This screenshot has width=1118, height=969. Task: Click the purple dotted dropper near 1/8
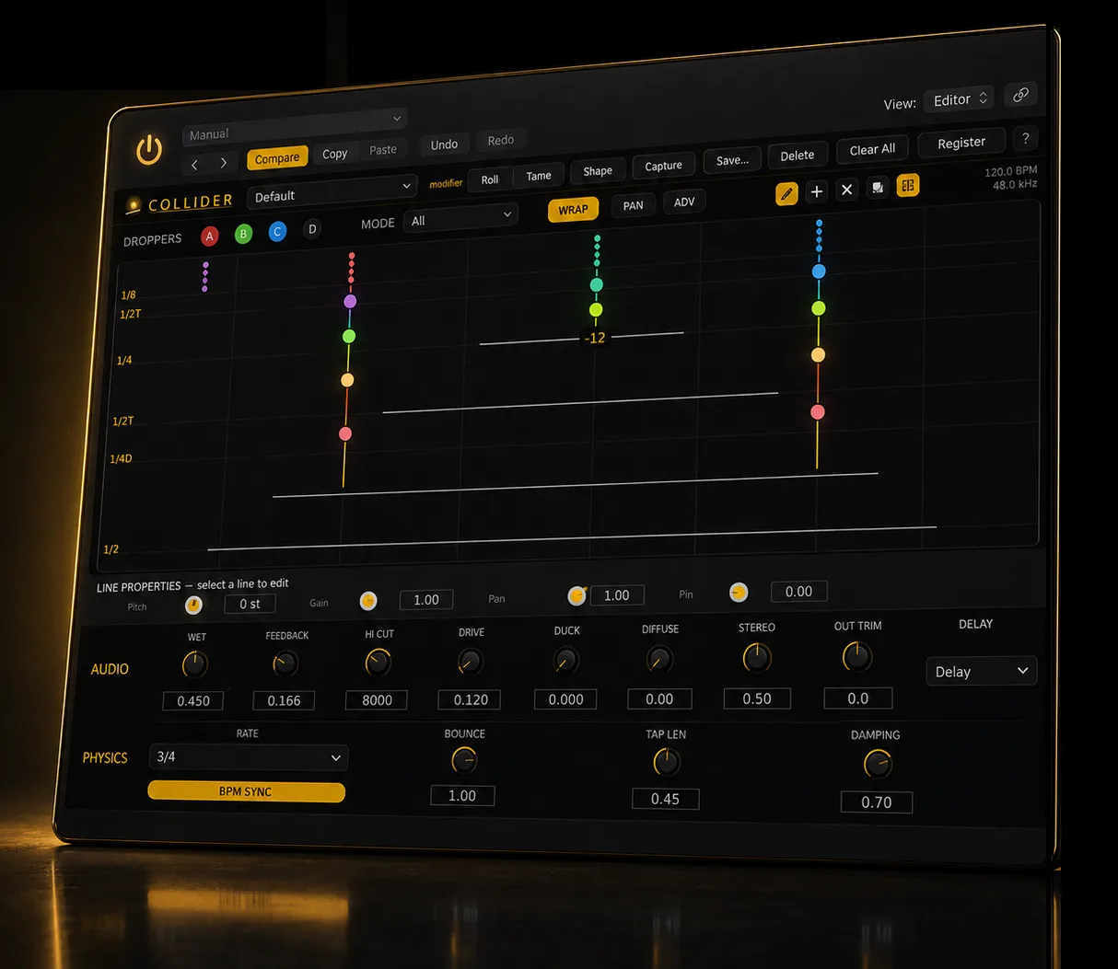pyautogui.click(x=204, y=277)
